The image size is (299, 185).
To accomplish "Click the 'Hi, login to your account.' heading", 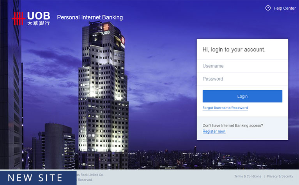I will click(x=234, y=49).
